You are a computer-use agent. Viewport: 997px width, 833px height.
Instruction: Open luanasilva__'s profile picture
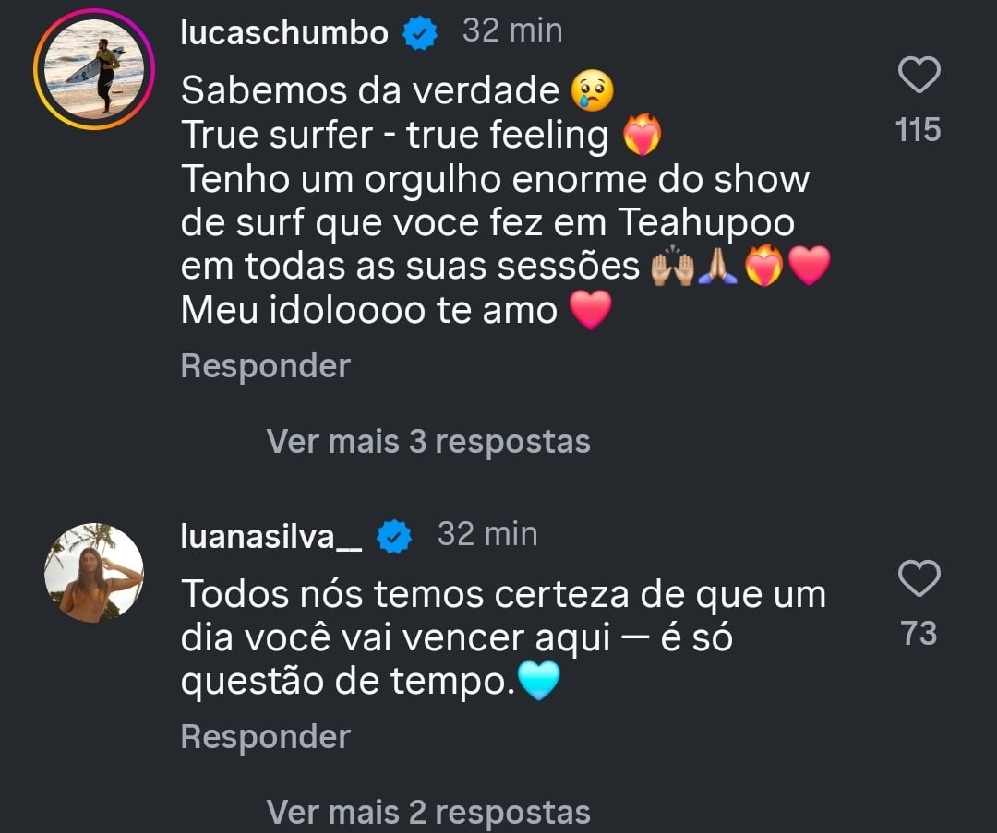tap(92, 572)
